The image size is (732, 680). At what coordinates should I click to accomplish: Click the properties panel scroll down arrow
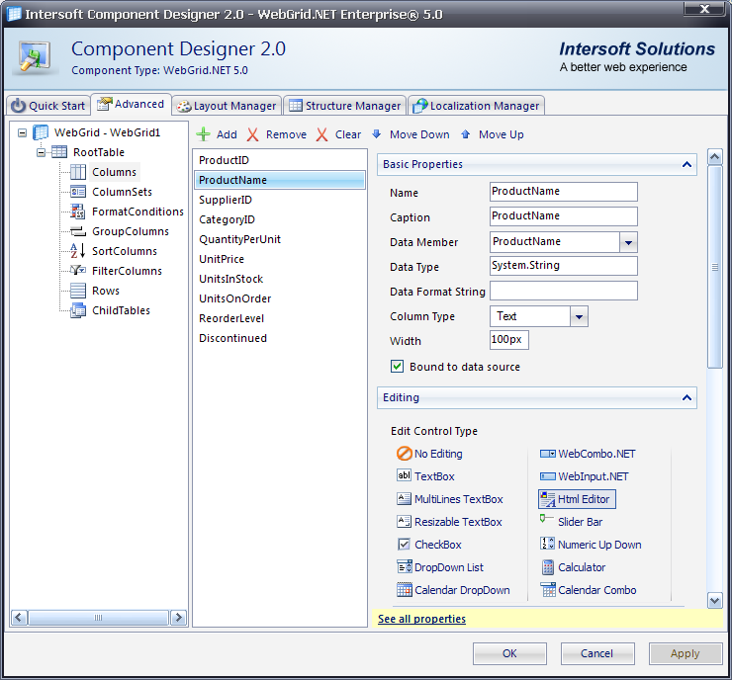click(715, 600)
